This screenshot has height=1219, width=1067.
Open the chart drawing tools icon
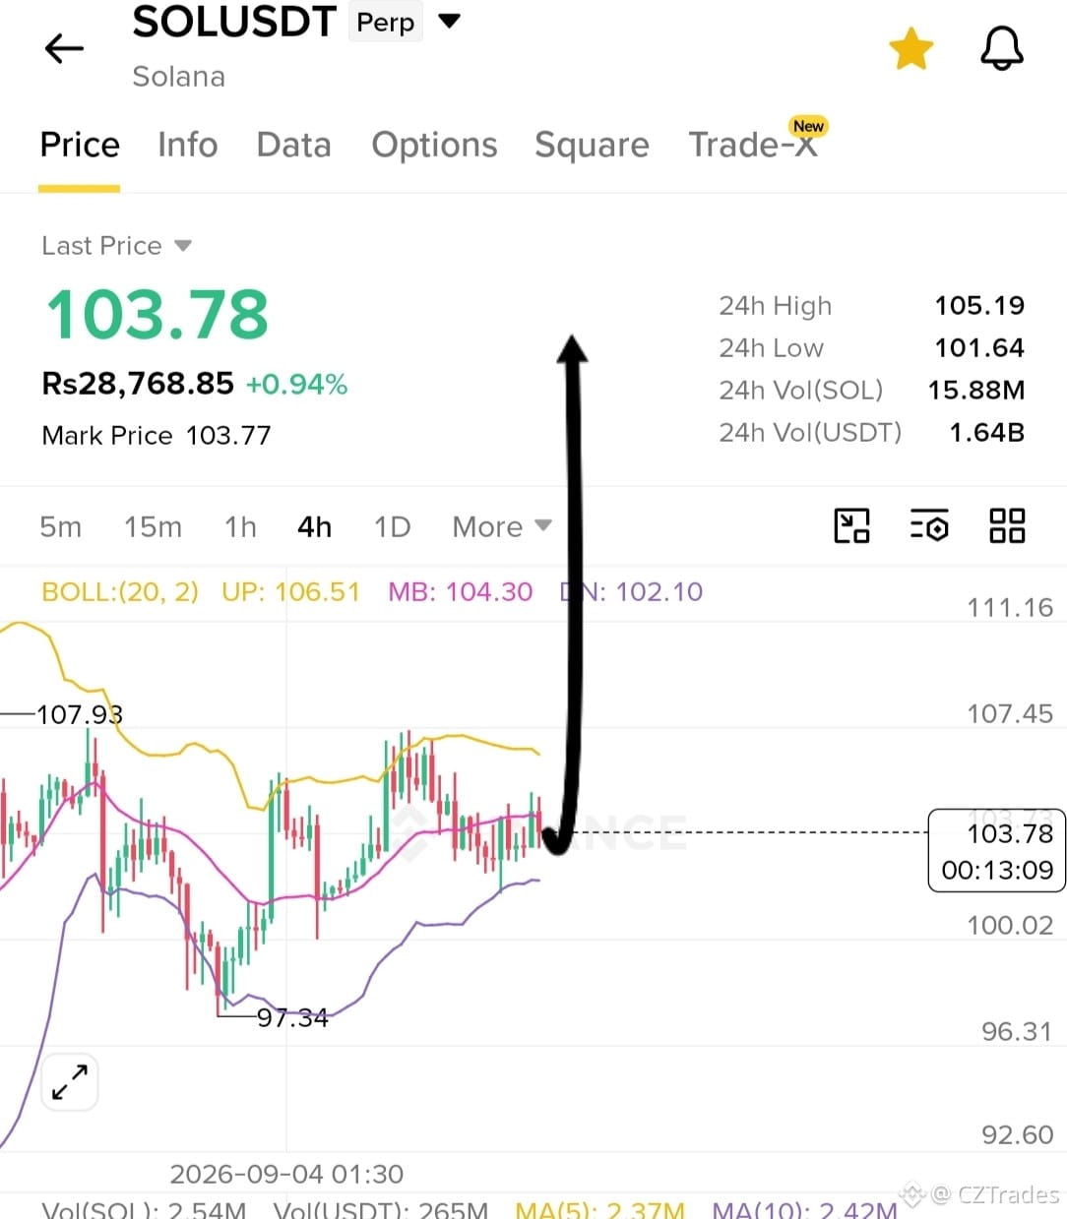[851, 525]
